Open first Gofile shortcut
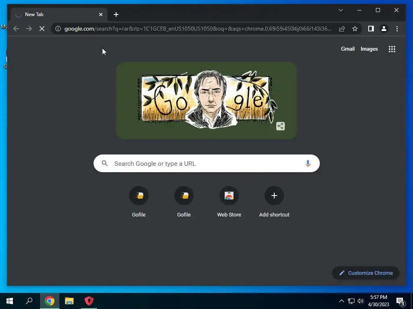The width and height of the screenshot is (413, 309). pyautogui.click(x=139, y=202)
